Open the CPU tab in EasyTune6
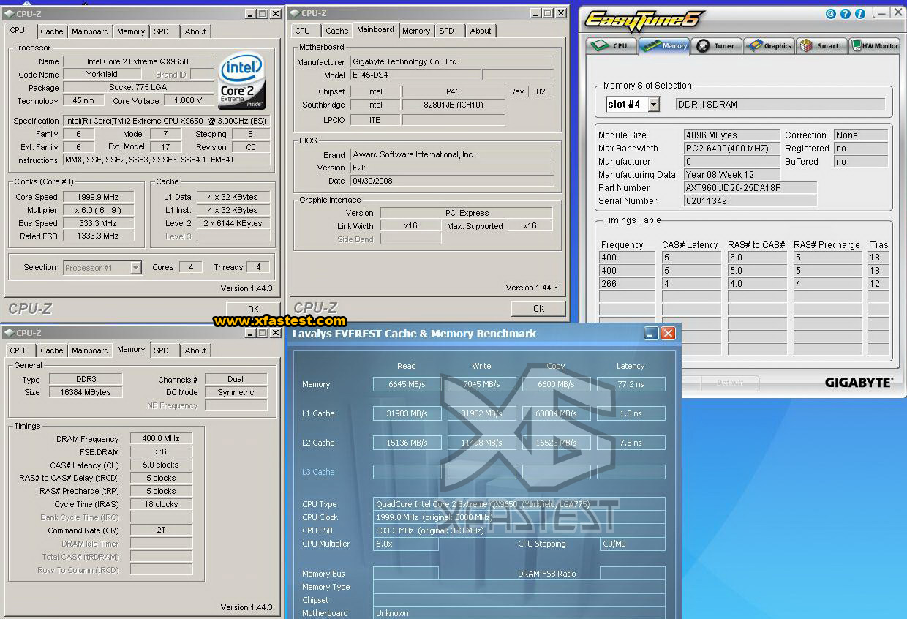Image resolution: width=907 pixels, height=619 pixels. 611,45
